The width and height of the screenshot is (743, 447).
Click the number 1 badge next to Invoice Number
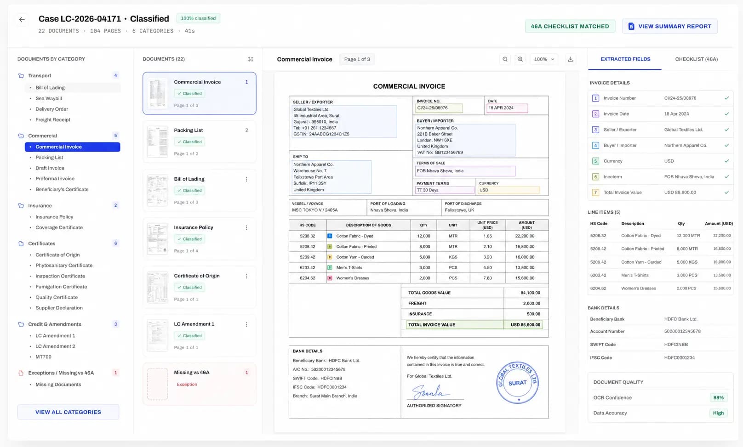click(595, 98)
